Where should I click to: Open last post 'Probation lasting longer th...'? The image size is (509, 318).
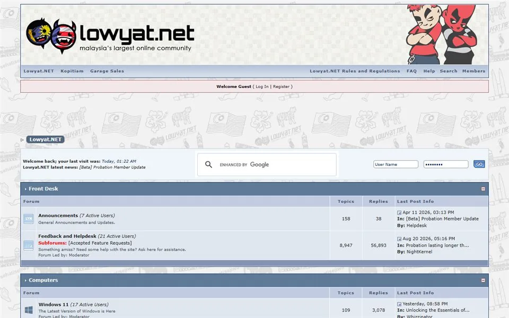click(437, 245)
